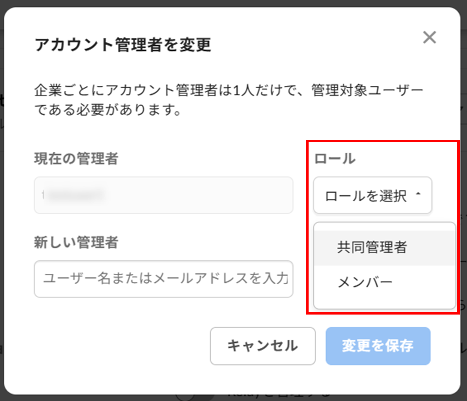Click the アカウント管理者を変更 dialog title
This screenshot has height=401, width=467.
coord(123,45)
